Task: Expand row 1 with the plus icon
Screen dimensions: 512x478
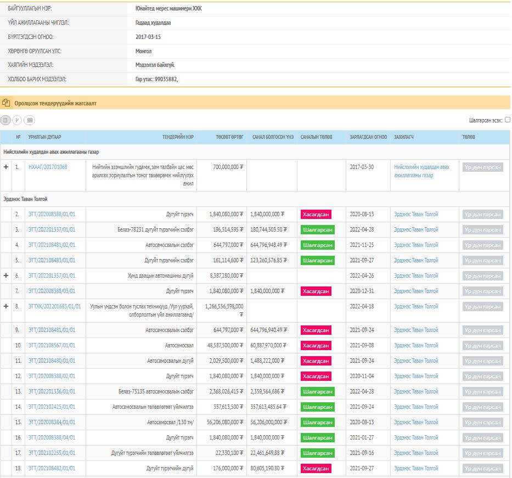Action: (6, 167)
